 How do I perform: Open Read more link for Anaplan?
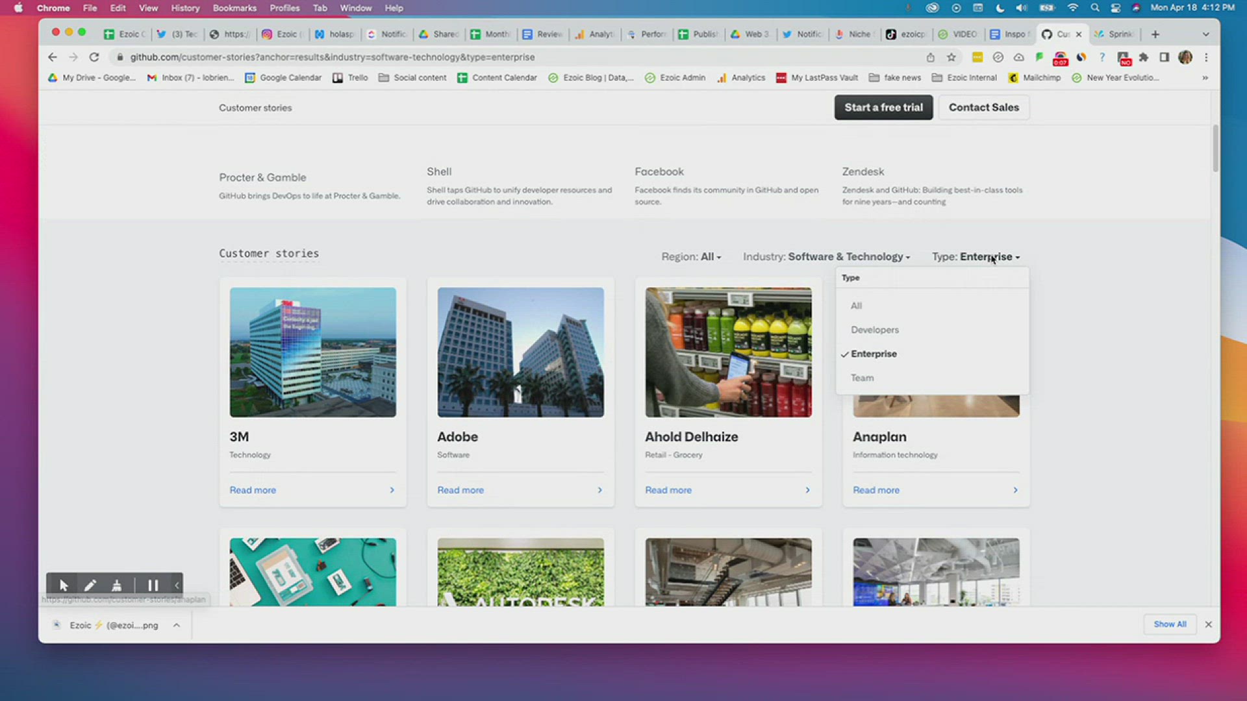click(x=876, y=490)
